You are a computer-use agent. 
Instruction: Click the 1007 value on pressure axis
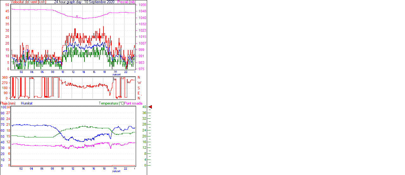pyautogui.click(x=142, y=43)
